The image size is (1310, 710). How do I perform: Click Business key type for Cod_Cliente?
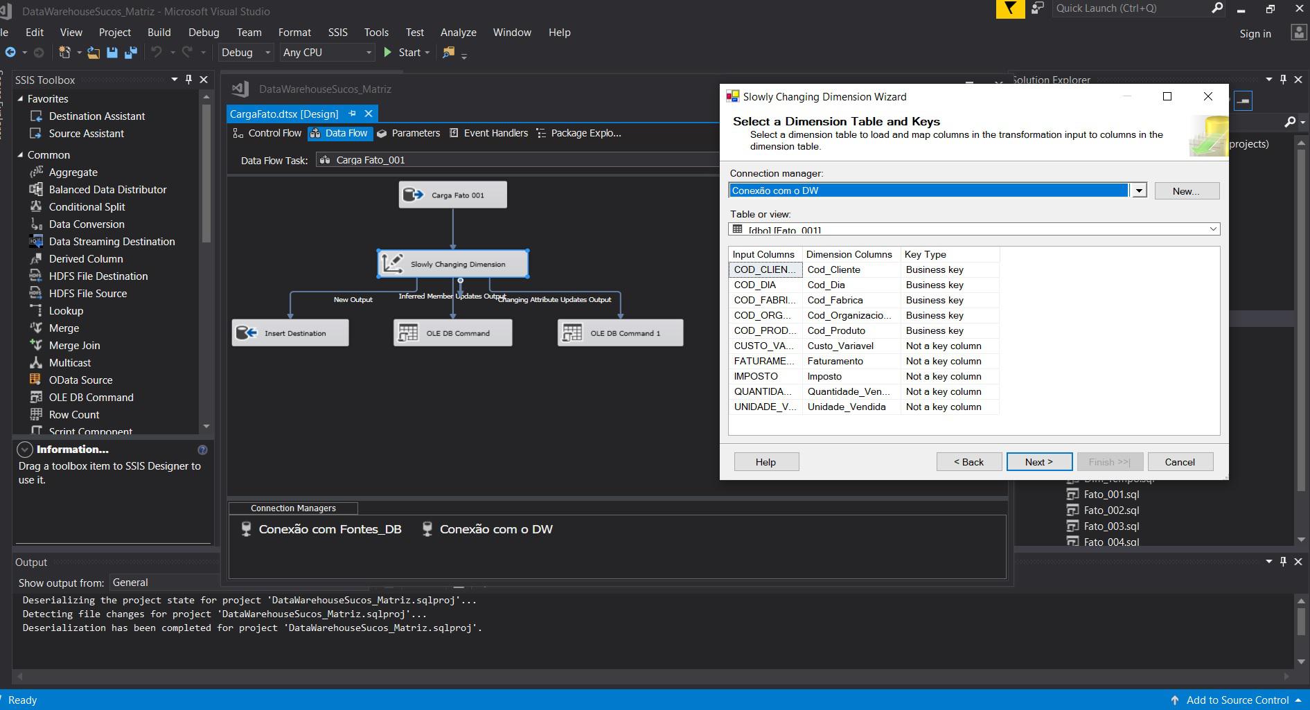(x=950, y=269)
